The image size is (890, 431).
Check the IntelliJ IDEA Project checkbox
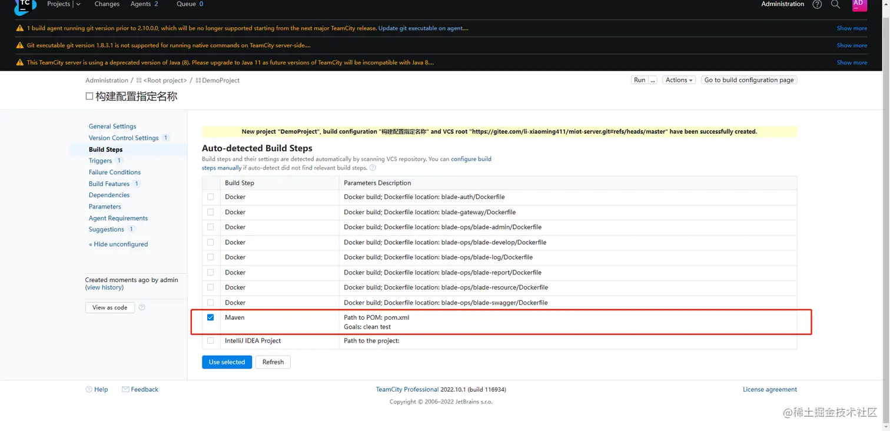[x=211, y=341]
